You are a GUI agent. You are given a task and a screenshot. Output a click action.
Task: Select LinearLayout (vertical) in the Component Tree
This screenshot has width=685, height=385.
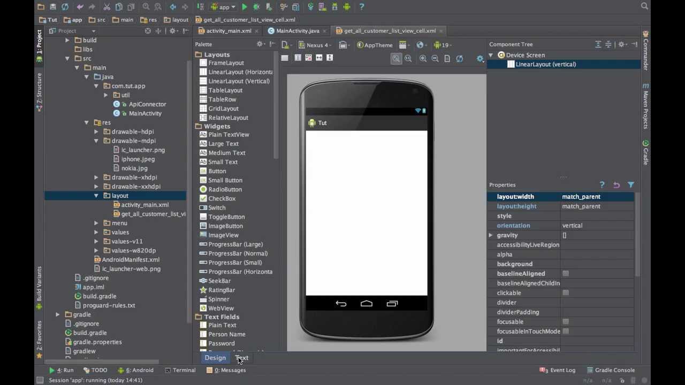[x=546, y=64]
